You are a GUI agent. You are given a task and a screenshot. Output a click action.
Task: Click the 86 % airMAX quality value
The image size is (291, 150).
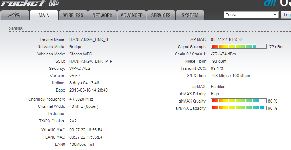click(272, 101)
